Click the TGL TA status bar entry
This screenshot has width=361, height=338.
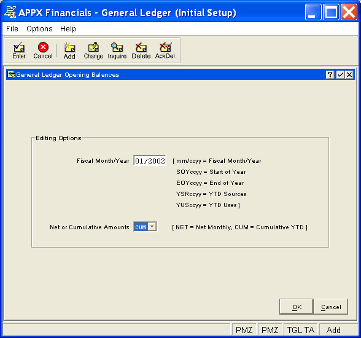(300, 330)
